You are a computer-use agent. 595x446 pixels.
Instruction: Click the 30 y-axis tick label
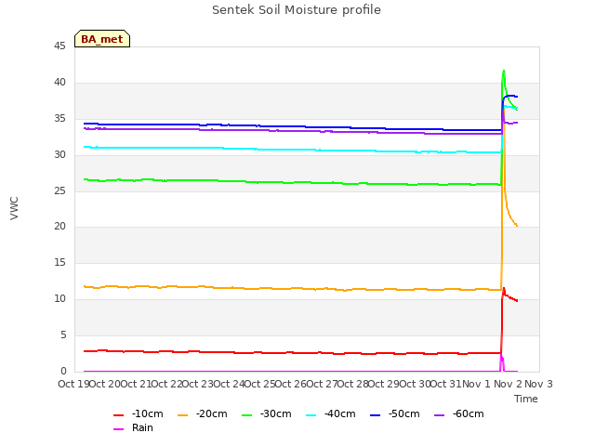pyautogui.click(x=59, y=155)
